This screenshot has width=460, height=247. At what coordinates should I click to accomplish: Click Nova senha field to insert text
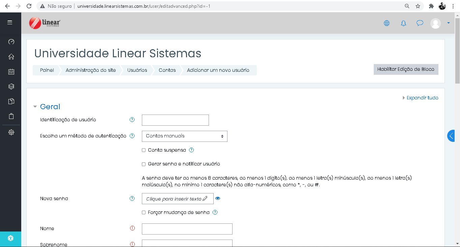pos(178,199)
